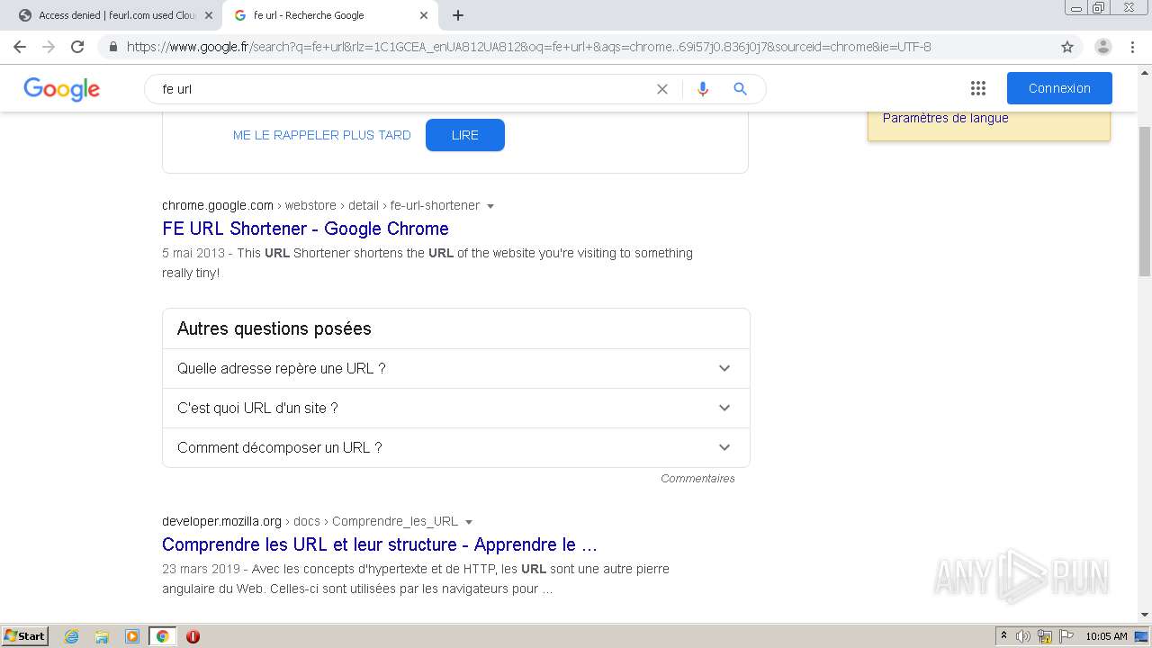This screenshot has height=648, width=1152.
Task: Reload the page with the refresh icon
Action: [77, 47]
